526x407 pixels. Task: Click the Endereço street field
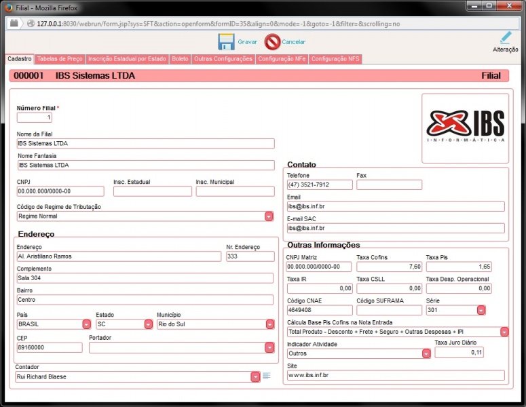click(119, 256)
